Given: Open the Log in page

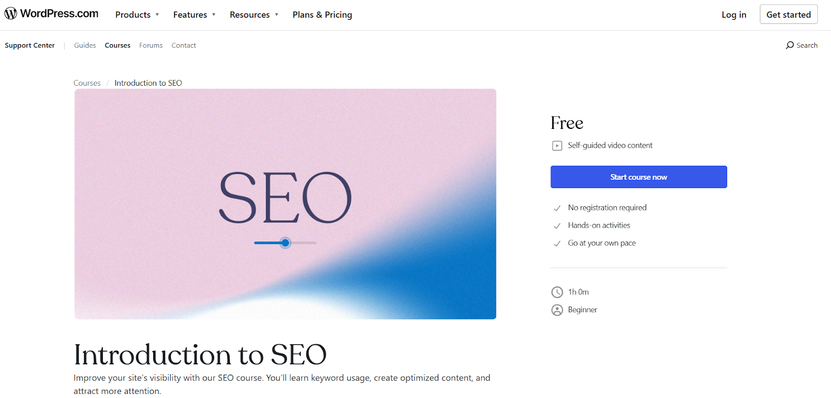Looking at the screenshot, I should [733, 15].
